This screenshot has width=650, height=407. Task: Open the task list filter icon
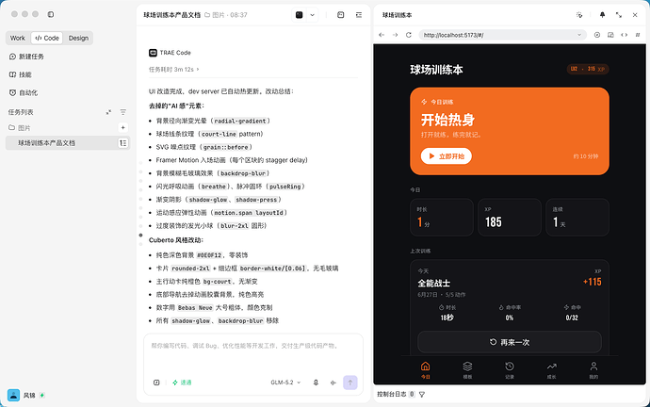coord(123,112)
